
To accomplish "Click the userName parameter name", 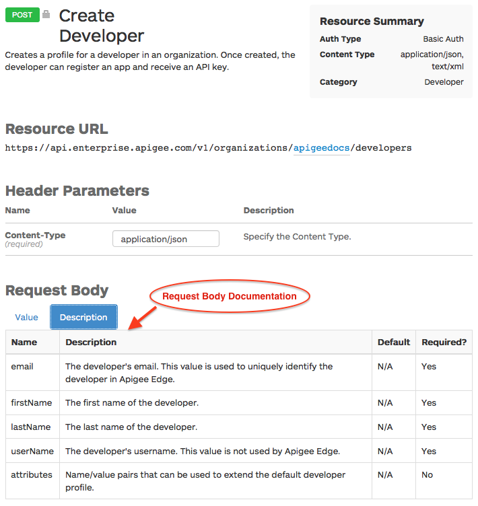I will pyautogui.click(x=32, y=451).
